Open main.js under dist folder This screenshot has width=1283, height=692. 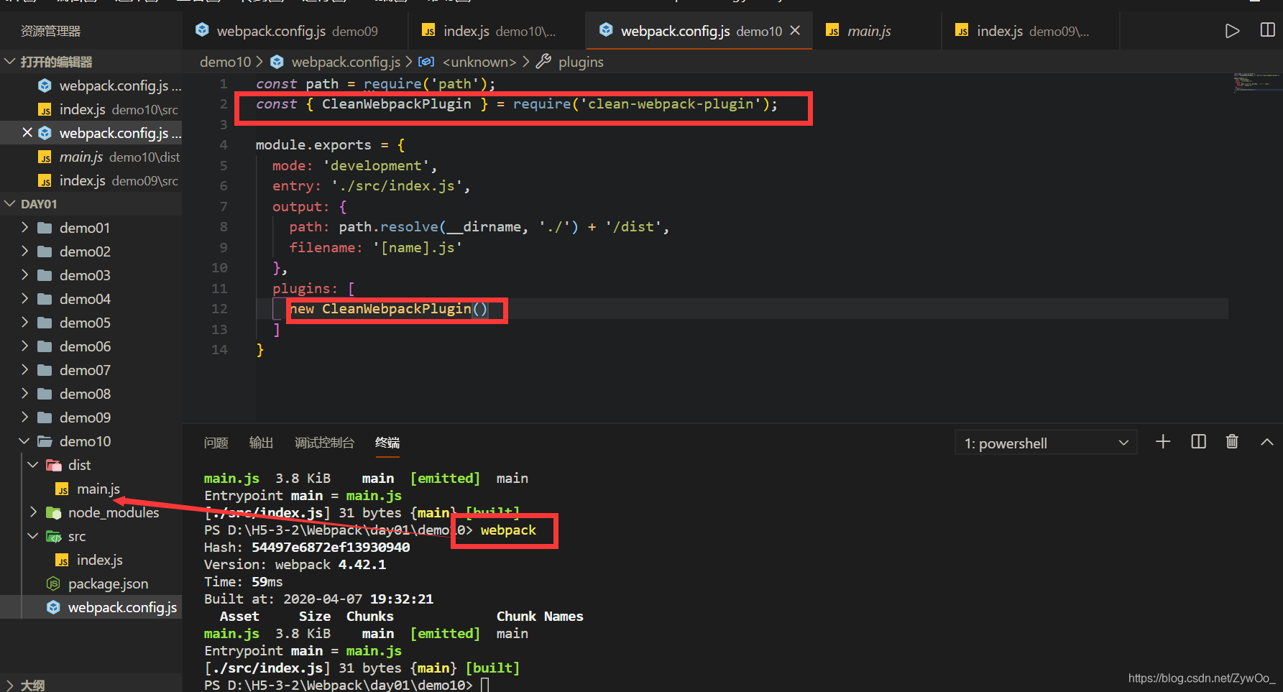(91, 489)
